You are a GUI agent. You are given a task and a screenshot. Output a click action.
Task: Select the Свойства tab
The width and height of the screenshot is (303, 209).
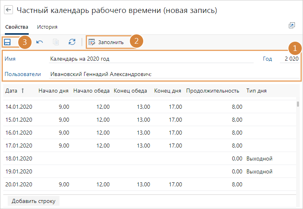pyautogui.click(x=17, y=27)
